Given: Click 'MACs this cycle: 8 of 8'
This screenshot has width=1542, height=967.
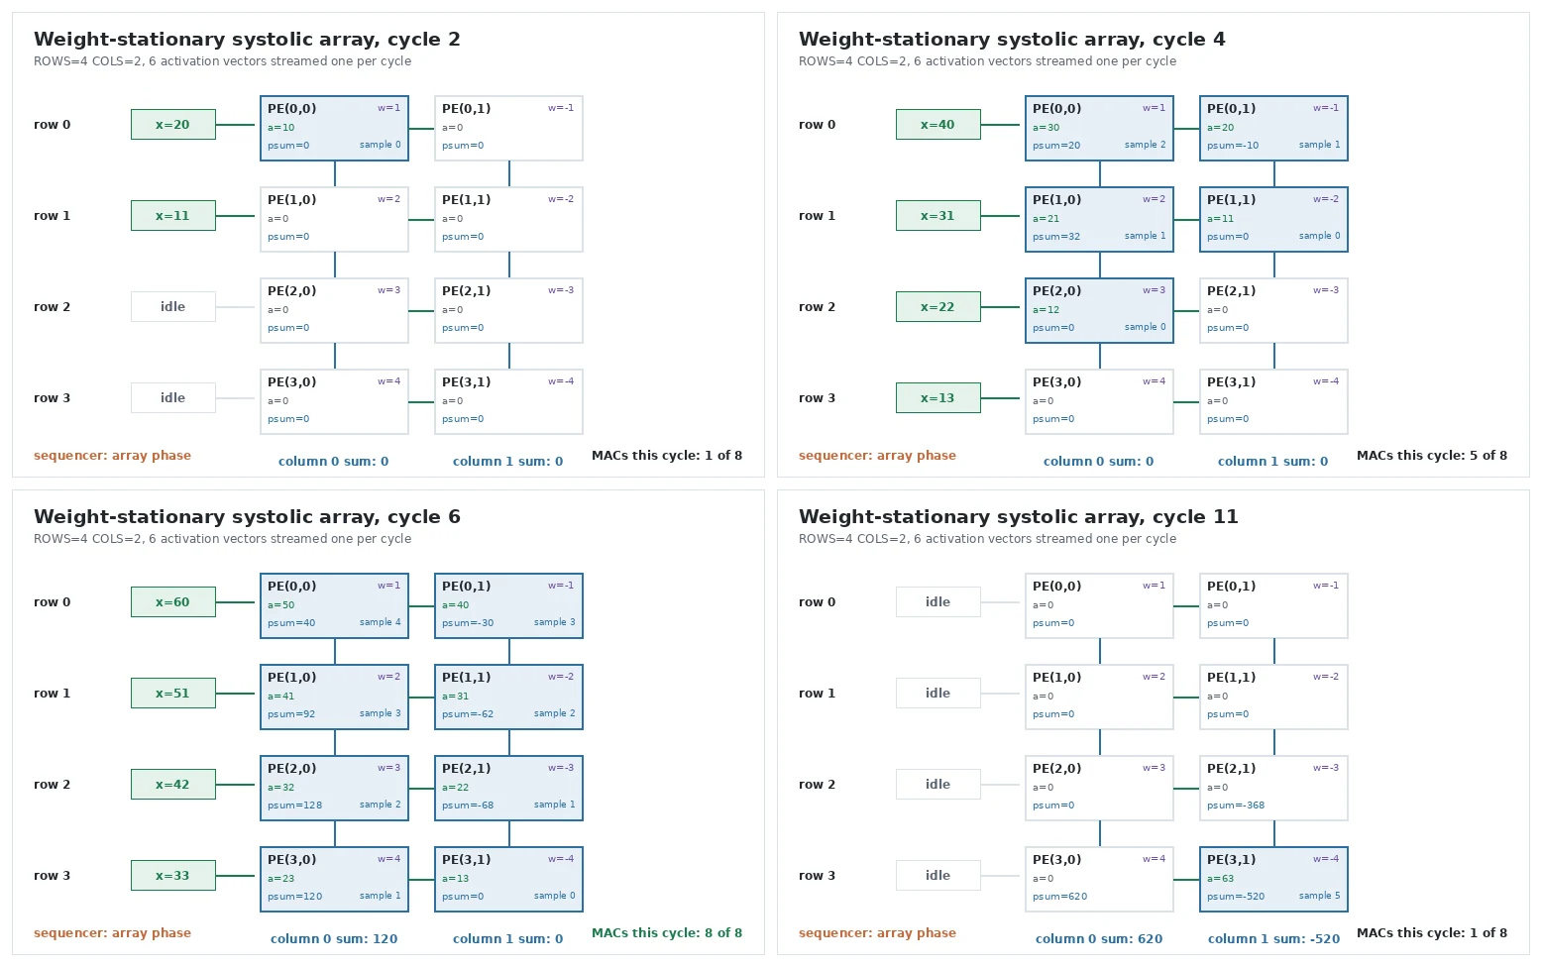Looking at the screenshot, I should pos(667,933).
